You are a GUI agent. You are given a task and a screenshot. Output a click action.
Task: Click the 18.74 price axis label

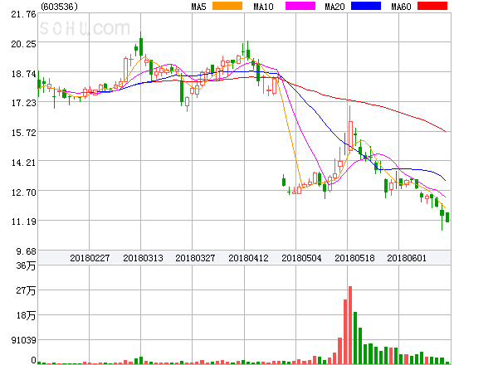tap(23, 74)
